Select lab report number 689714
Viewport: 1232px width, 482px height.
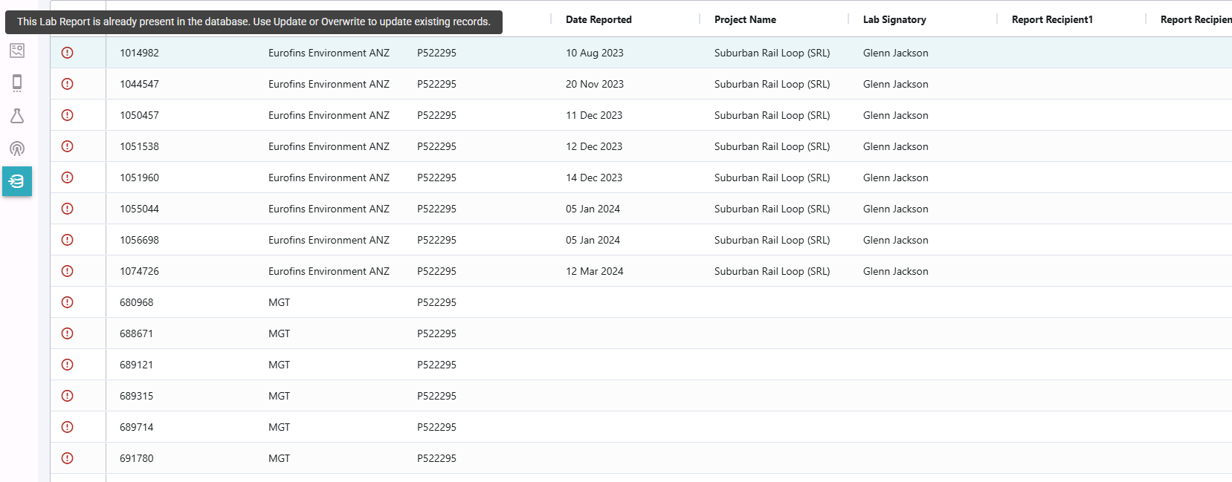(136, 427)
